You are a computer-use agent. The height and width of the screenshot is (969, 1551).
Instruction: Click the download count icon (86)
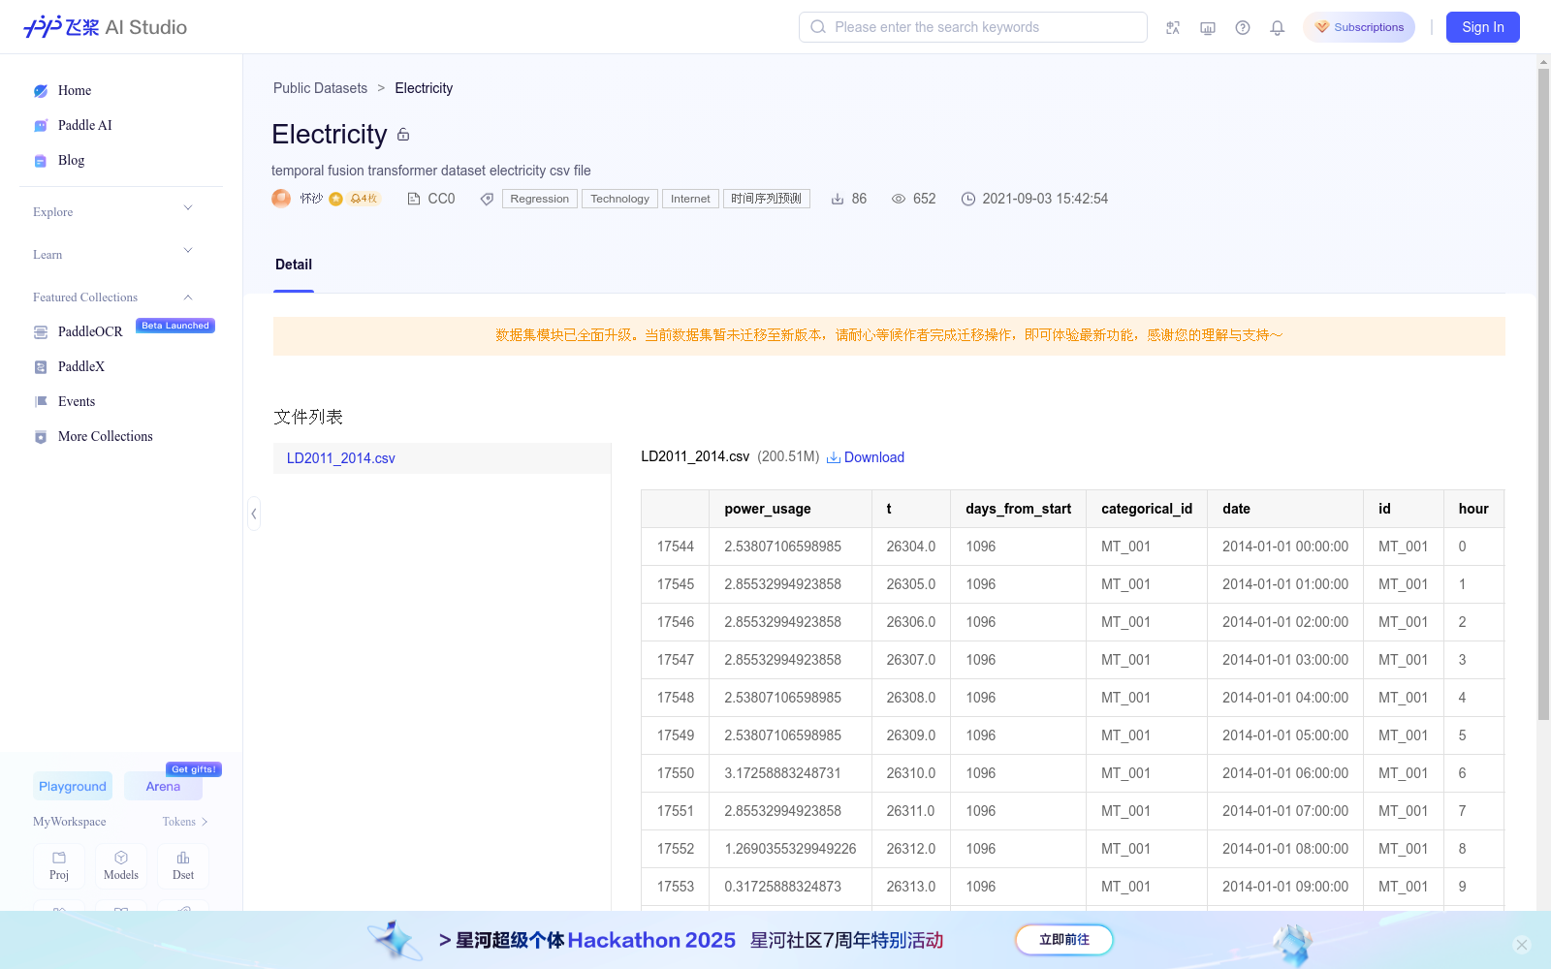tap(838, 199)
